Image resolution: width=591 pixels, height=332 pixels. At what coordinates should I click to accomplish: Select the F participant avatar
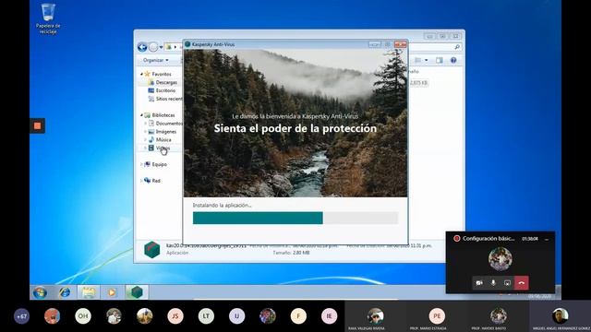click(298, 316)
